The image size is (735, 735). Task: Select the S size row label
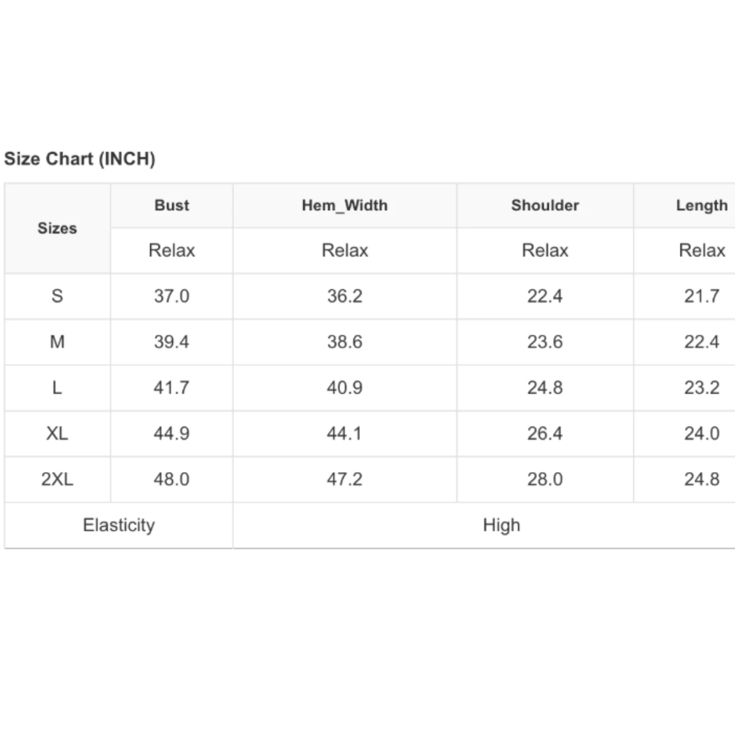click(58, 296)
